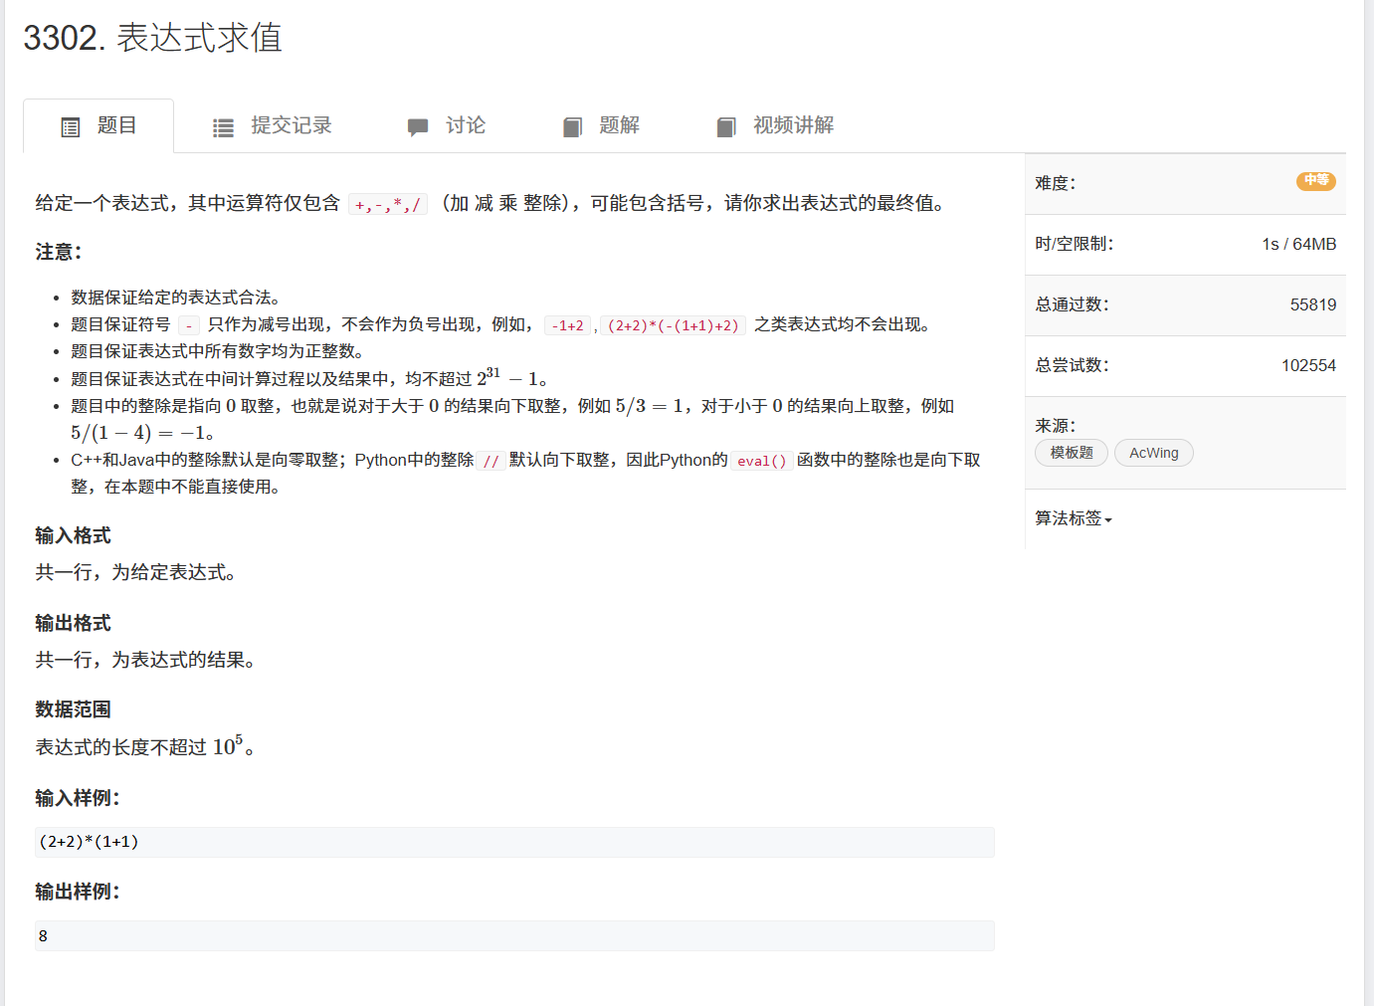Click the AcWing source tag
The image size is (1374, 1006).
click(1154, 453)
